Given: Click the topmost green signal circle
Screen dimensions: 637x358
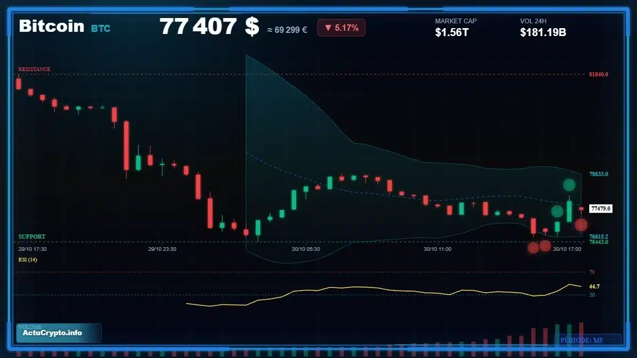Looking at the screenshot, I should (x=569, y=185).
